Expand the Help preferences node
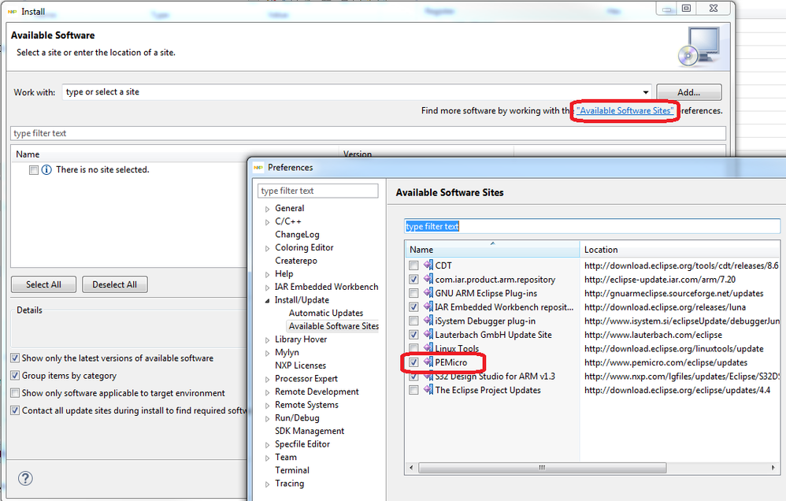This screenshot has height=501, width=786. (x=267, y=274)
